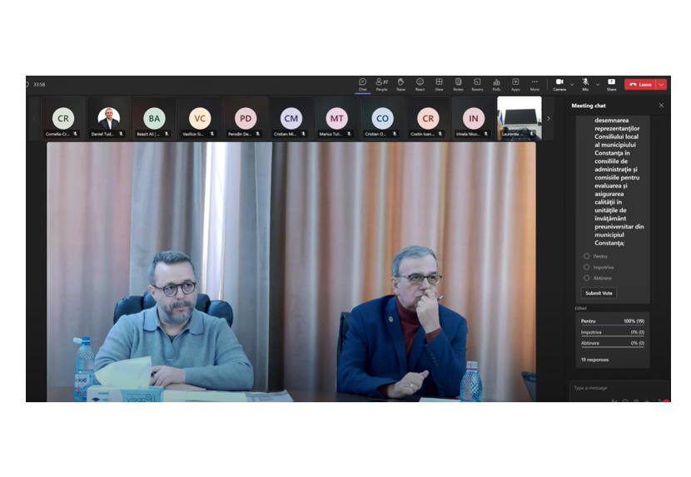Select the Impotriva vote option
The height and width of the screenshot is (477, 691).
(x=587, y=267)
